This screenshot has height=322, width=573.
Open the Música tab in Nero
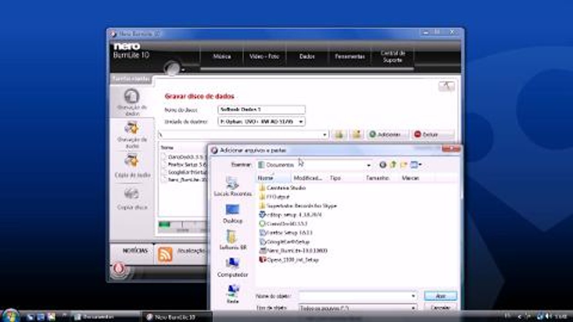click(222, 57)
